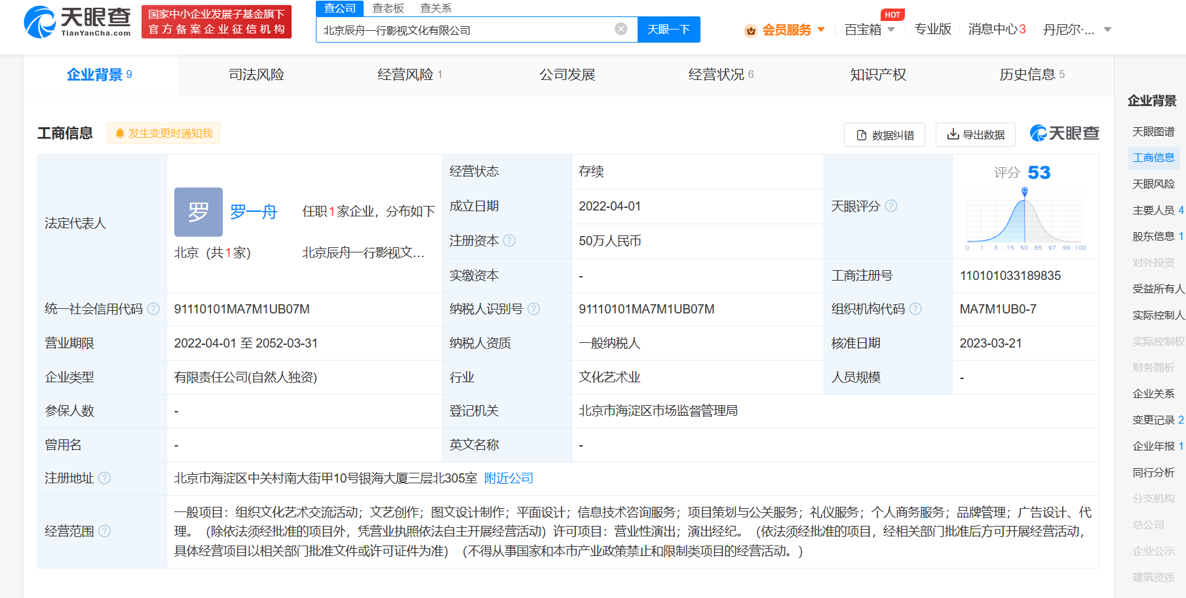The width and height of the screenshot is (1186, 598).
Task: Open the tooltip next to 纳税人识别号
Action: [x=535, y=309]
